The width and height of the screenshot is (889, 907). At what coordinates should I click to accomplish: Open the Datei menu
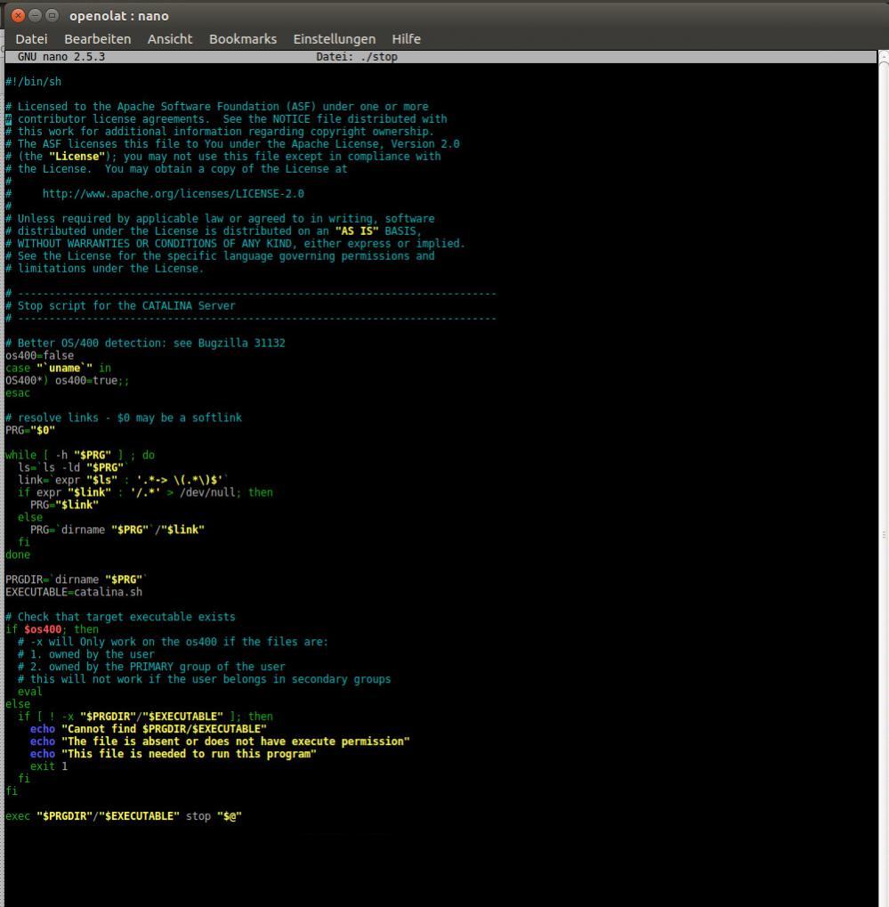(31, 39)
